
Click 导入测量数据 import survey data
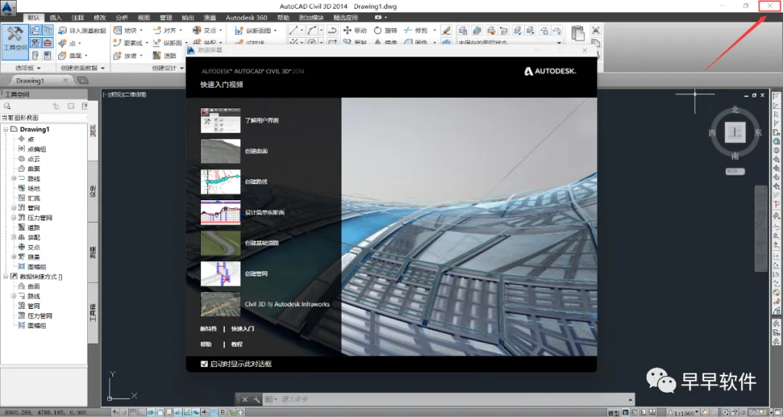pos(83,30)
